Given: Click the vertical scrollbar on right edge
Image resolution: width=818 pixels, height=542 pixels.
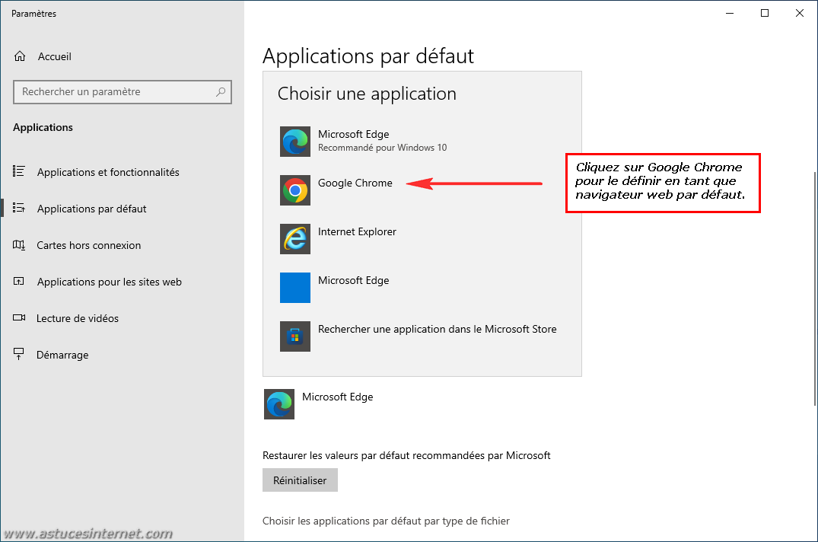Looking at the screenshot, I should tap(814, 288).
